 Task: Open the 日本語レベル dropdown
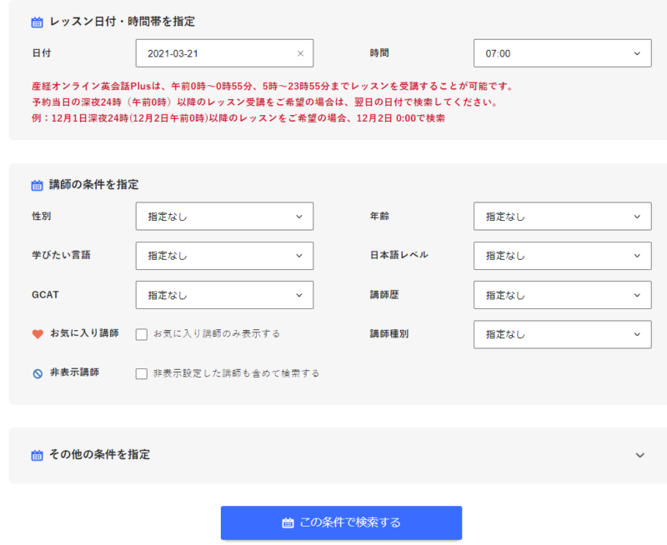tap(562, 256)
